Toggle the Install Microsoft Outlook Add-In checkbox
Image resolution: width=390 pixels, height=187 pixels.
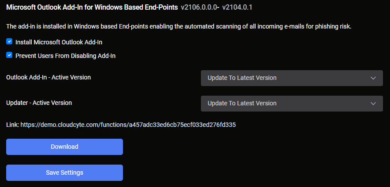pos(9,42)
